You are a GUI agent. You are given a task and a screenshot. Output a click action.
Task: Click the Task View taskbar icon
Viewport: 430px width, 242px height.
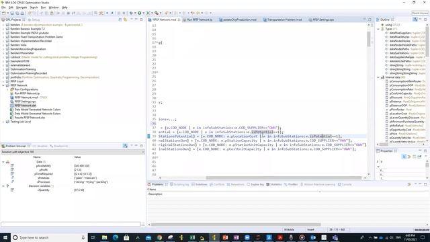click(93, 237)
